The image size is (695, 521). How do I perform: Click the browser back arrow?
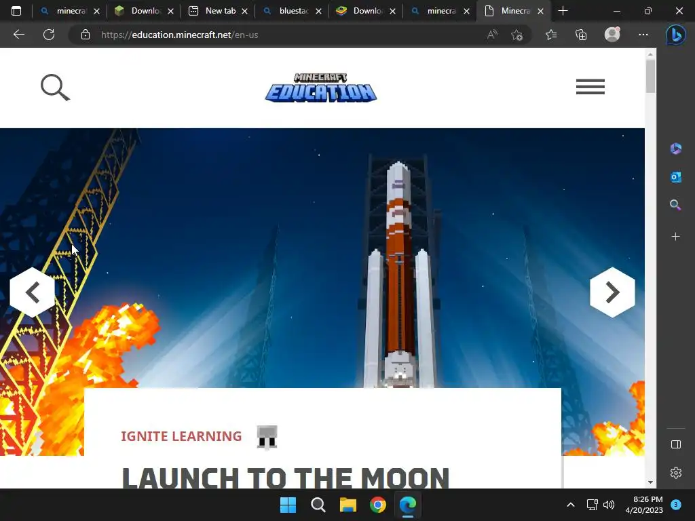[x=18, y=35]
